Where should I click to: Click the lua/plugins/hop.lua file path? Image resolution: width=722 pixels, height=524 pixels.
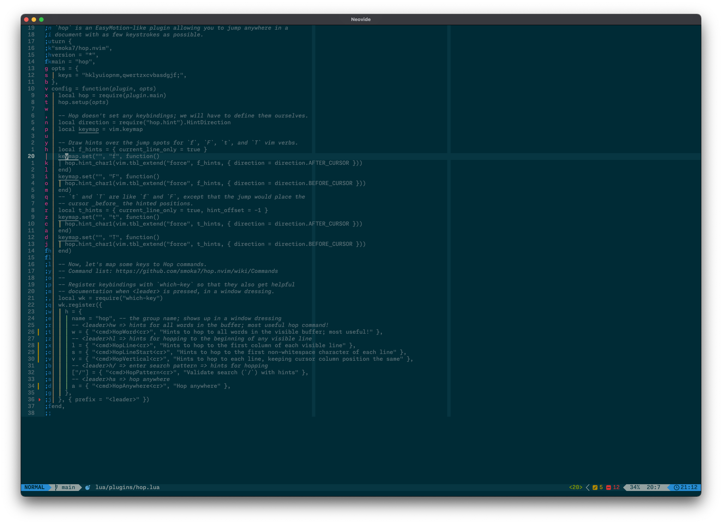click(x=127, y=487)
